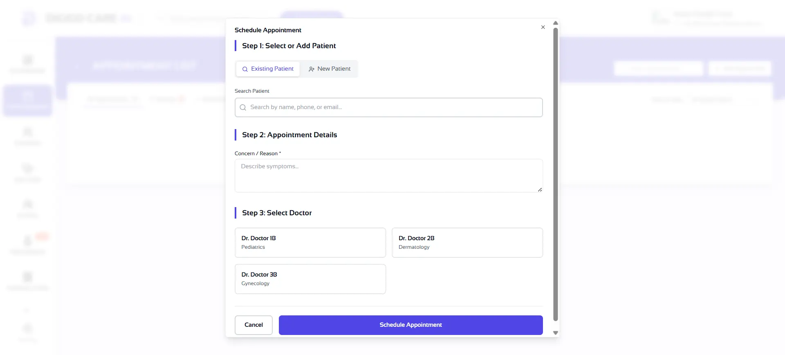
Task: Click the magnifier icon on Existing Patient tab
Action: pos(245,69)
